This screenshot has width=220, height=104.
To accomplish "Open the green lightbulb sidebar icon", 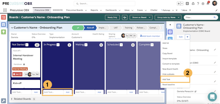I will pos(4,32).
